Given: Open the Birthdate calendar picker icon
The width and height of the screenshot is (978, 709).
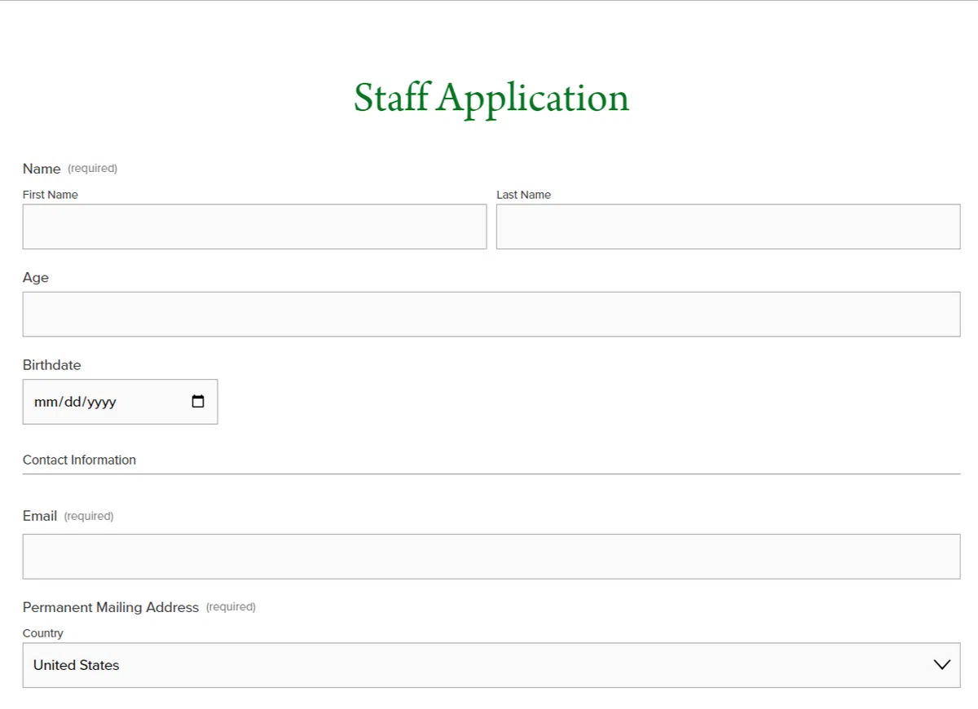Looking at the screenshot, I should (198, 402).
